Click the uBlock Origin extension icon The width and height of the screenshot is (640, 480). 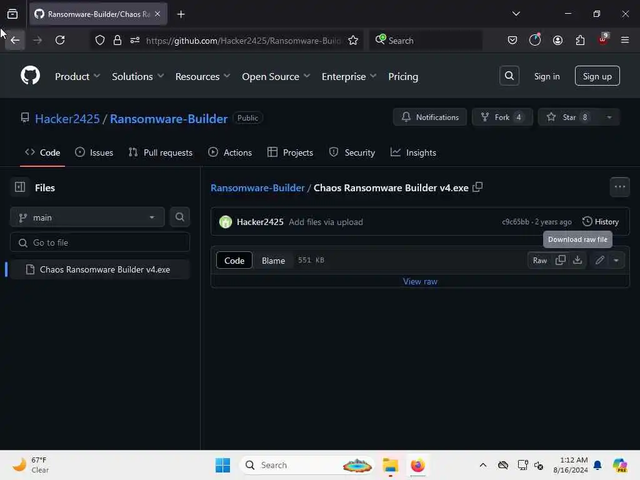pyautogui.click(x=602, y=39)
